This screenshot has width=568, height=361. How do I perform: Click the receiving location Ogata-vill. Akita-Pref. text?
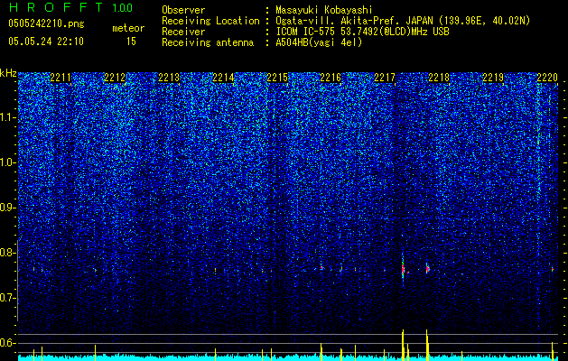pyautogui.click(x=356, y=21)
